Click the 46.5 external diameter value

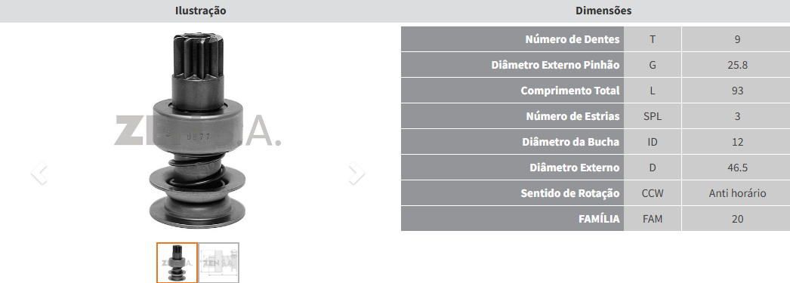pyautogui.click(x=737, y=168)
